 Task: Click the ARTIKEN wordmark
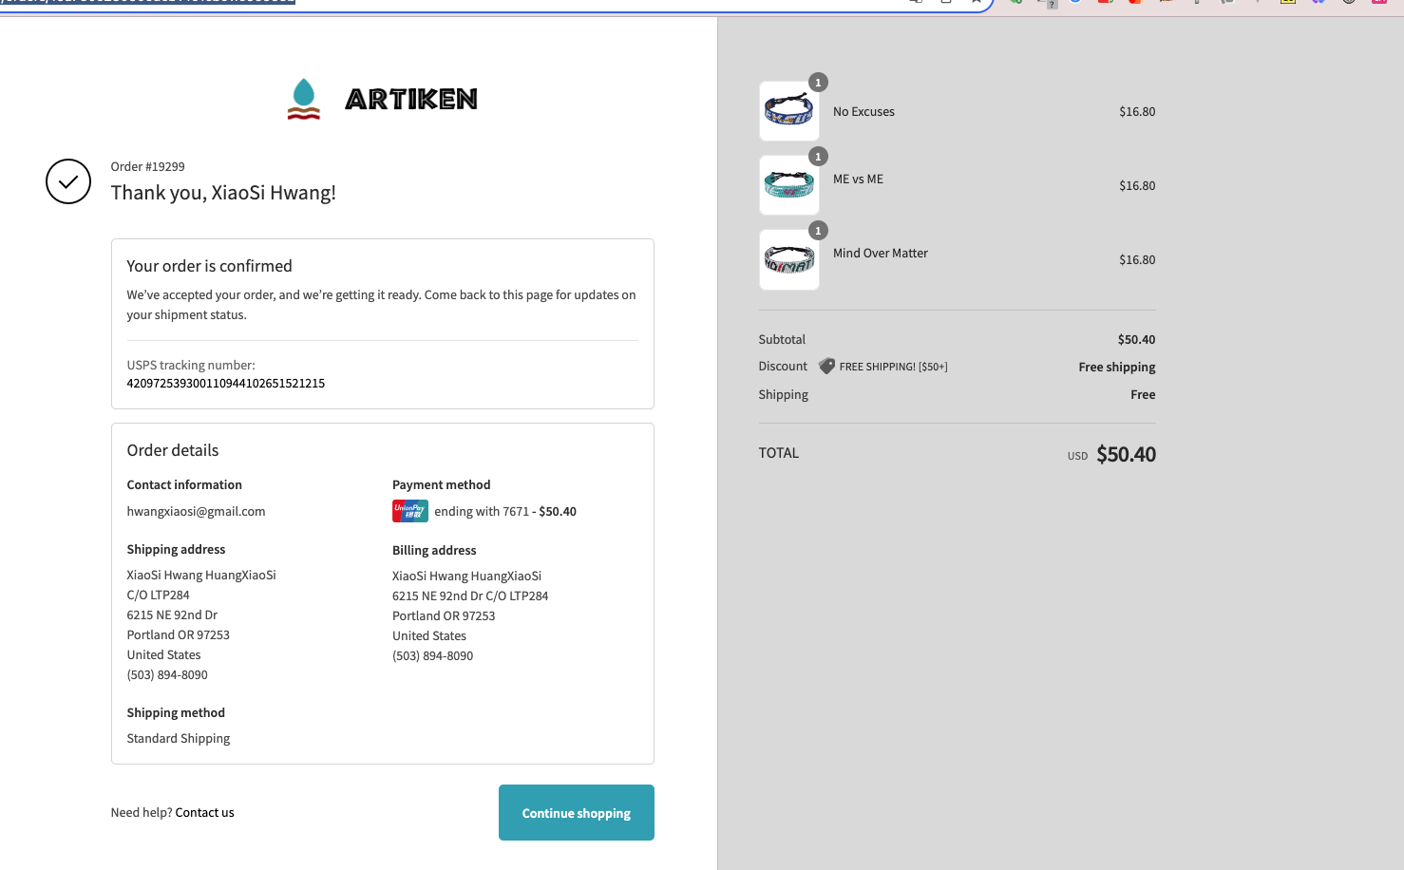click(410, 99)
